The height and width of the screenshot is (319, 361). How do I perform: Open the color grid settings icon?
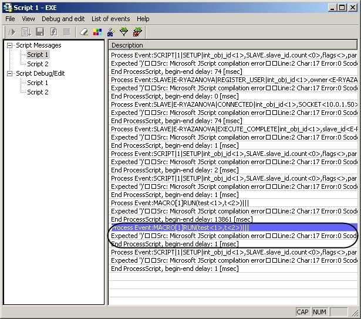click(97, 32)
